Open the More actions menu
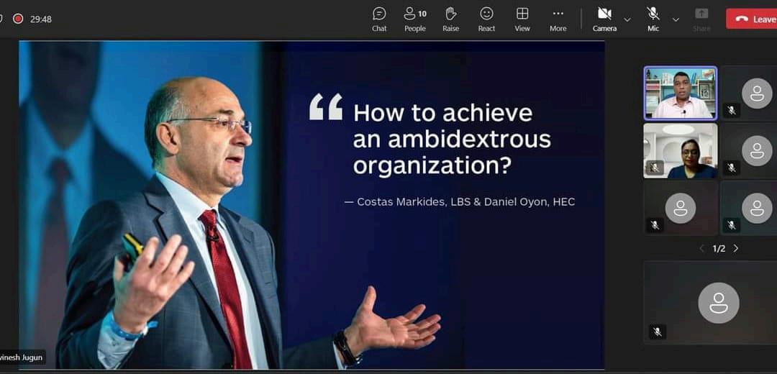The image size is (777, 374). click(x=558, y=19)
